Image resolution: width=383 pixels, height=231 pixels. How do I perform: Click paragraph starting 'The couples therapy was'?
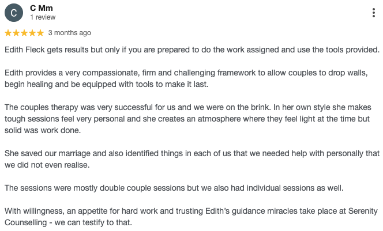click(191, 119)
